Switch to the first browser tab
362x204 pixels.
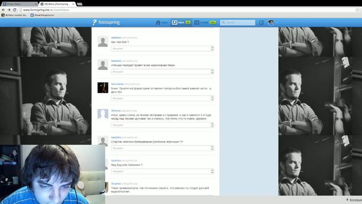coord(20,4)
